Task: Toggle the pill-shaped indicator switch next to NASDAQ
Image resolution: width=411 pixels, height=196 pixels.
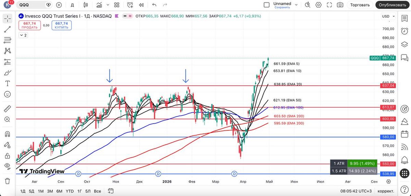Action: point(128,16)
